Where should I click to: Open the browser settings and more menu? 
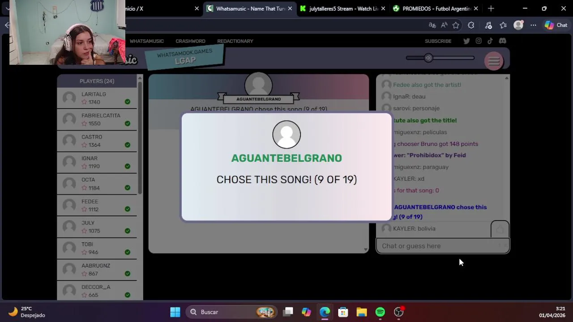[x=533, y=25]
